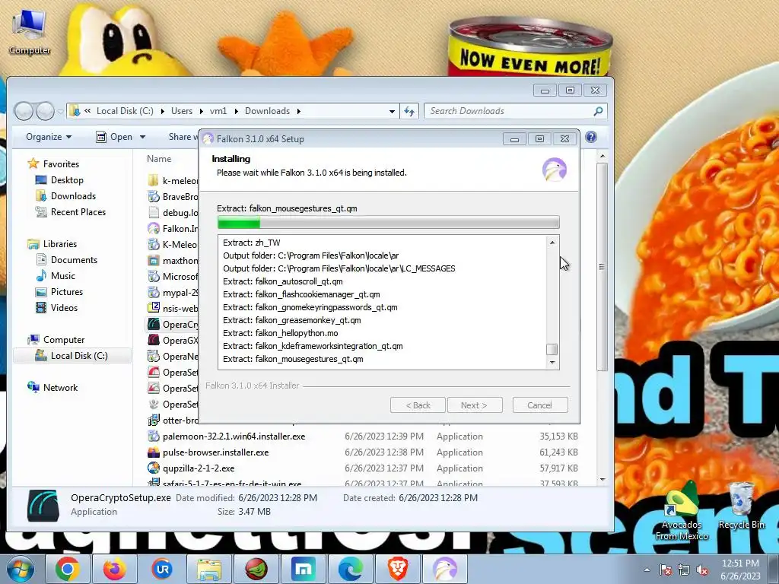The height and width of the screenshot is (584, 779).
Task: Open UR Browser taskbar icon
Action: tap(161, 569)
